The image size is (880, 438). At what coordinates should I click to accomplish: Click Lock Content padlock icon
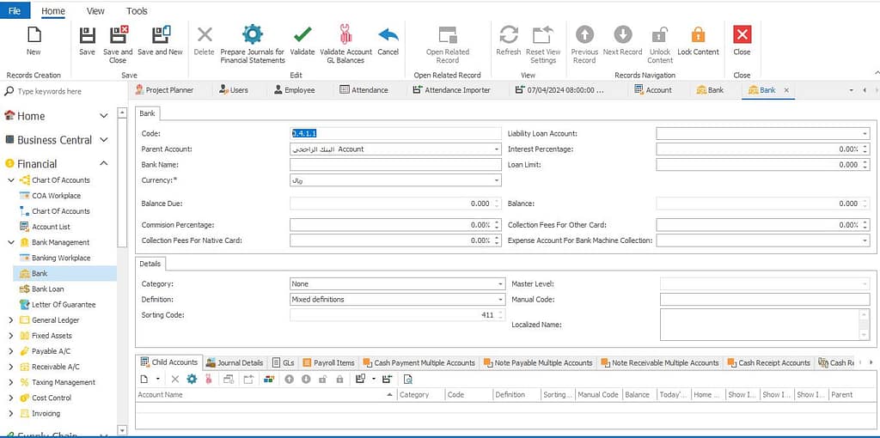[x=698, y=35]
